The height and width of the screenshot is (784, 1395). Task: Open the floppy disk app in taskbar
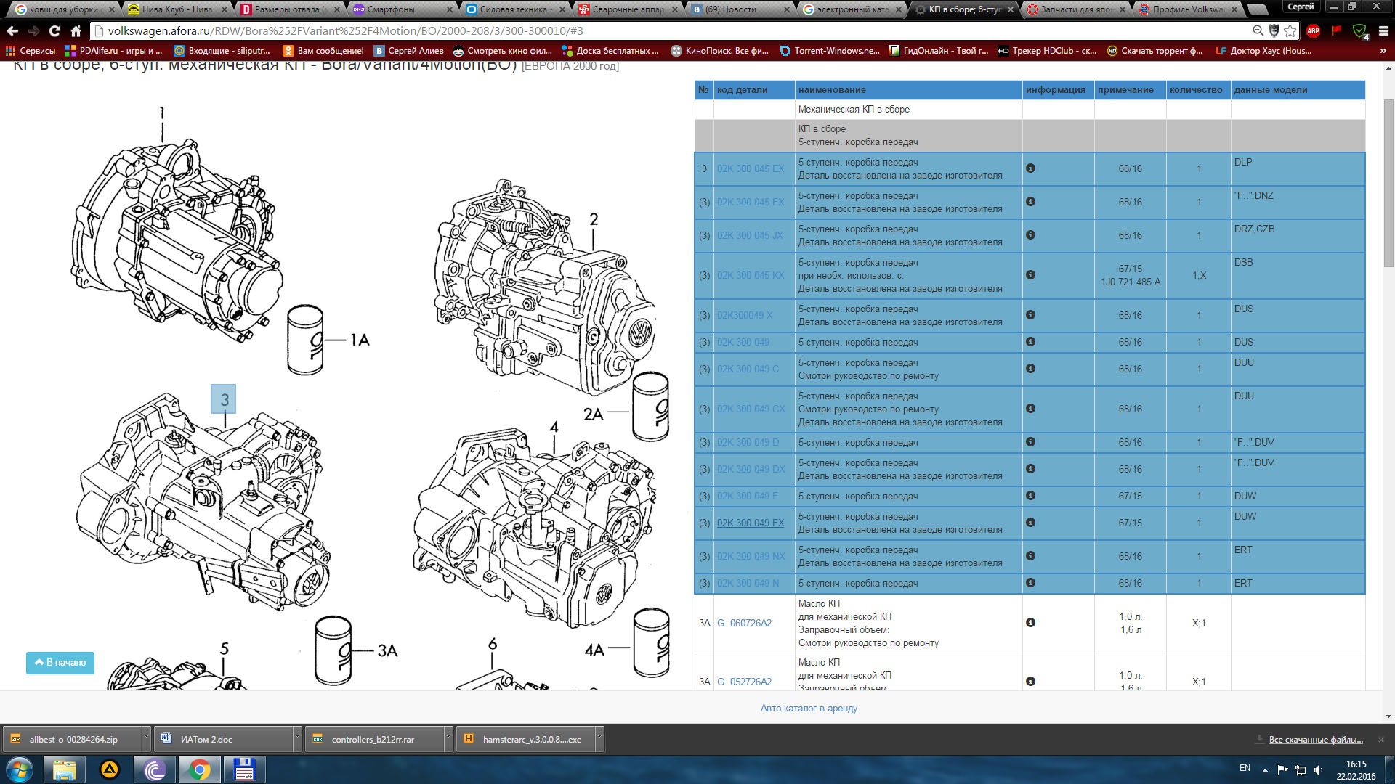click(244, 769)
